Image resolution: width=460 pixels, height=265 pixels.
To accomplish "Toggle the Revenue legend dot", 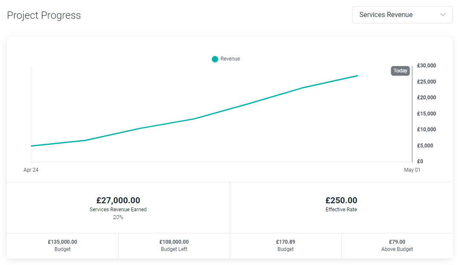I will coord(215,59).
